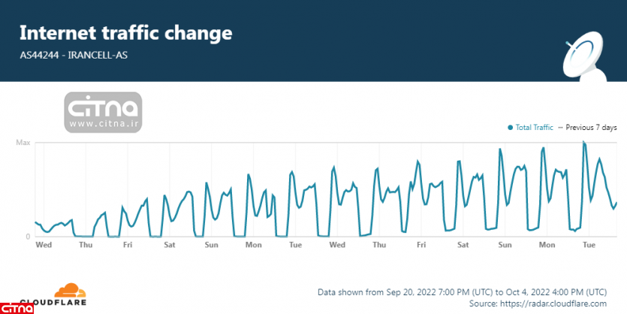This screenshot has height=314, width=627.
Task: Click the Internet traffic change title
Action: point(125,33)
